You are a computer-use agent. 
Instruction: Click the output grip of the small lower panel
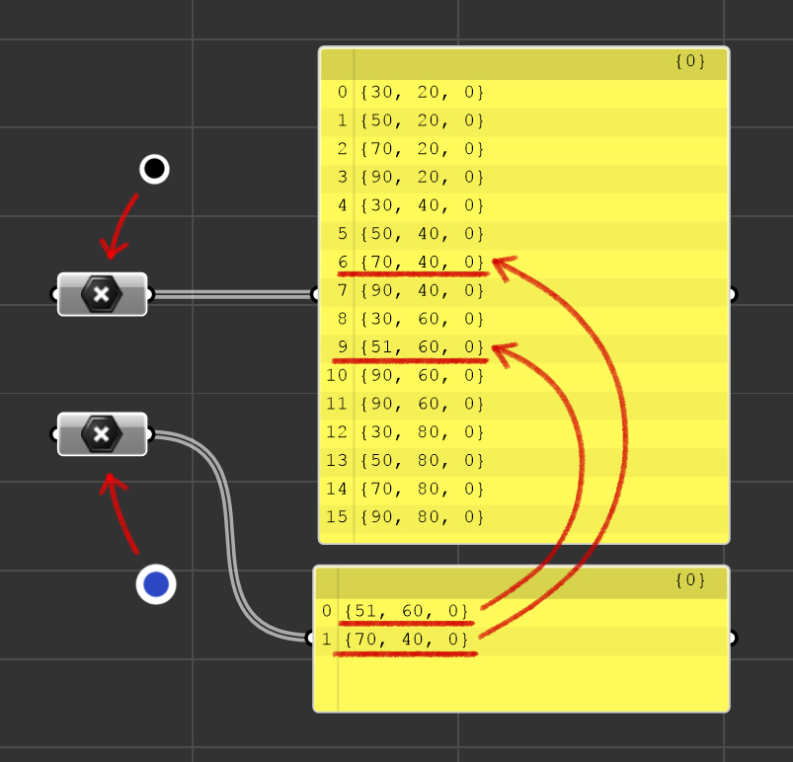(x=732, y=638)
